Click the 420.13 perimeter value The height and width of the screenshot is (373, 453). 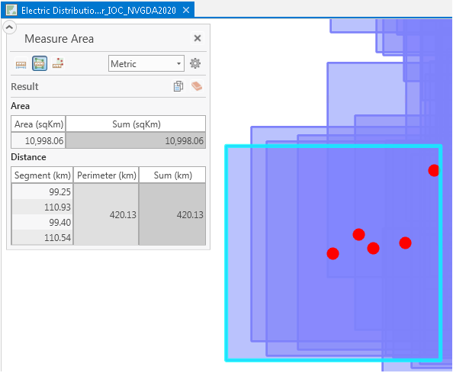(106, 214)
